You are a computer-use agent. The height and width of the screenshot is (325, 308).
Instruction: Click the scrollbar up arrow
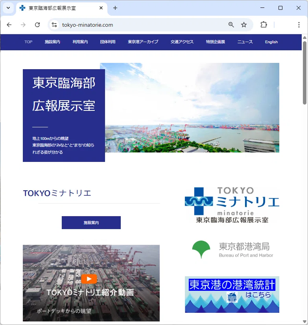tap(304, 37)
